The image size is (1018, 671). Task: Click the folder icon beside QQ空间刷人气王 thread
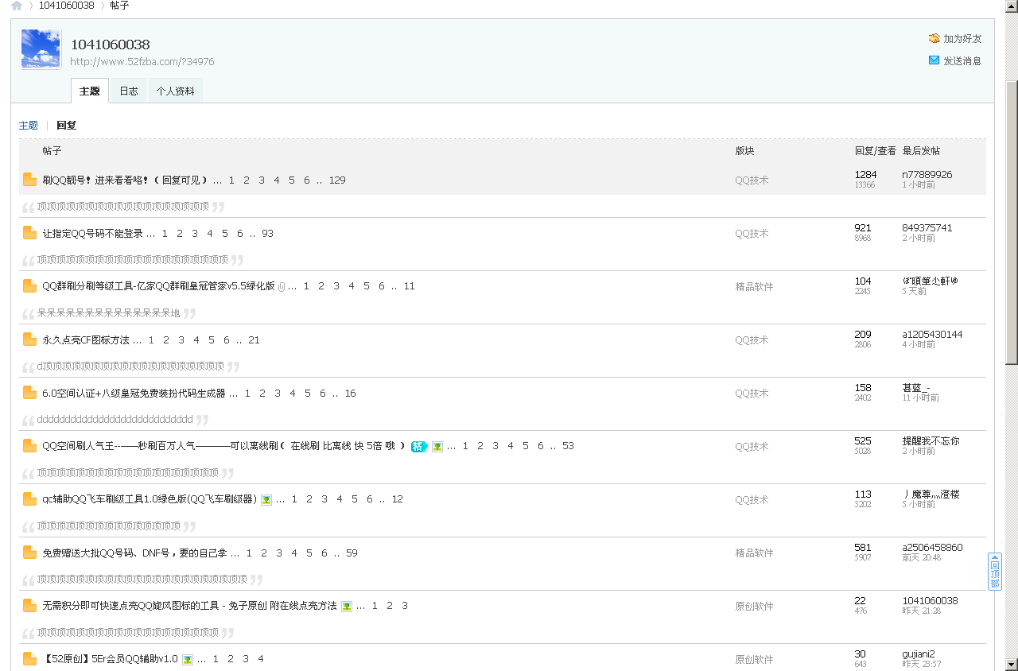[x=30, y=446]
